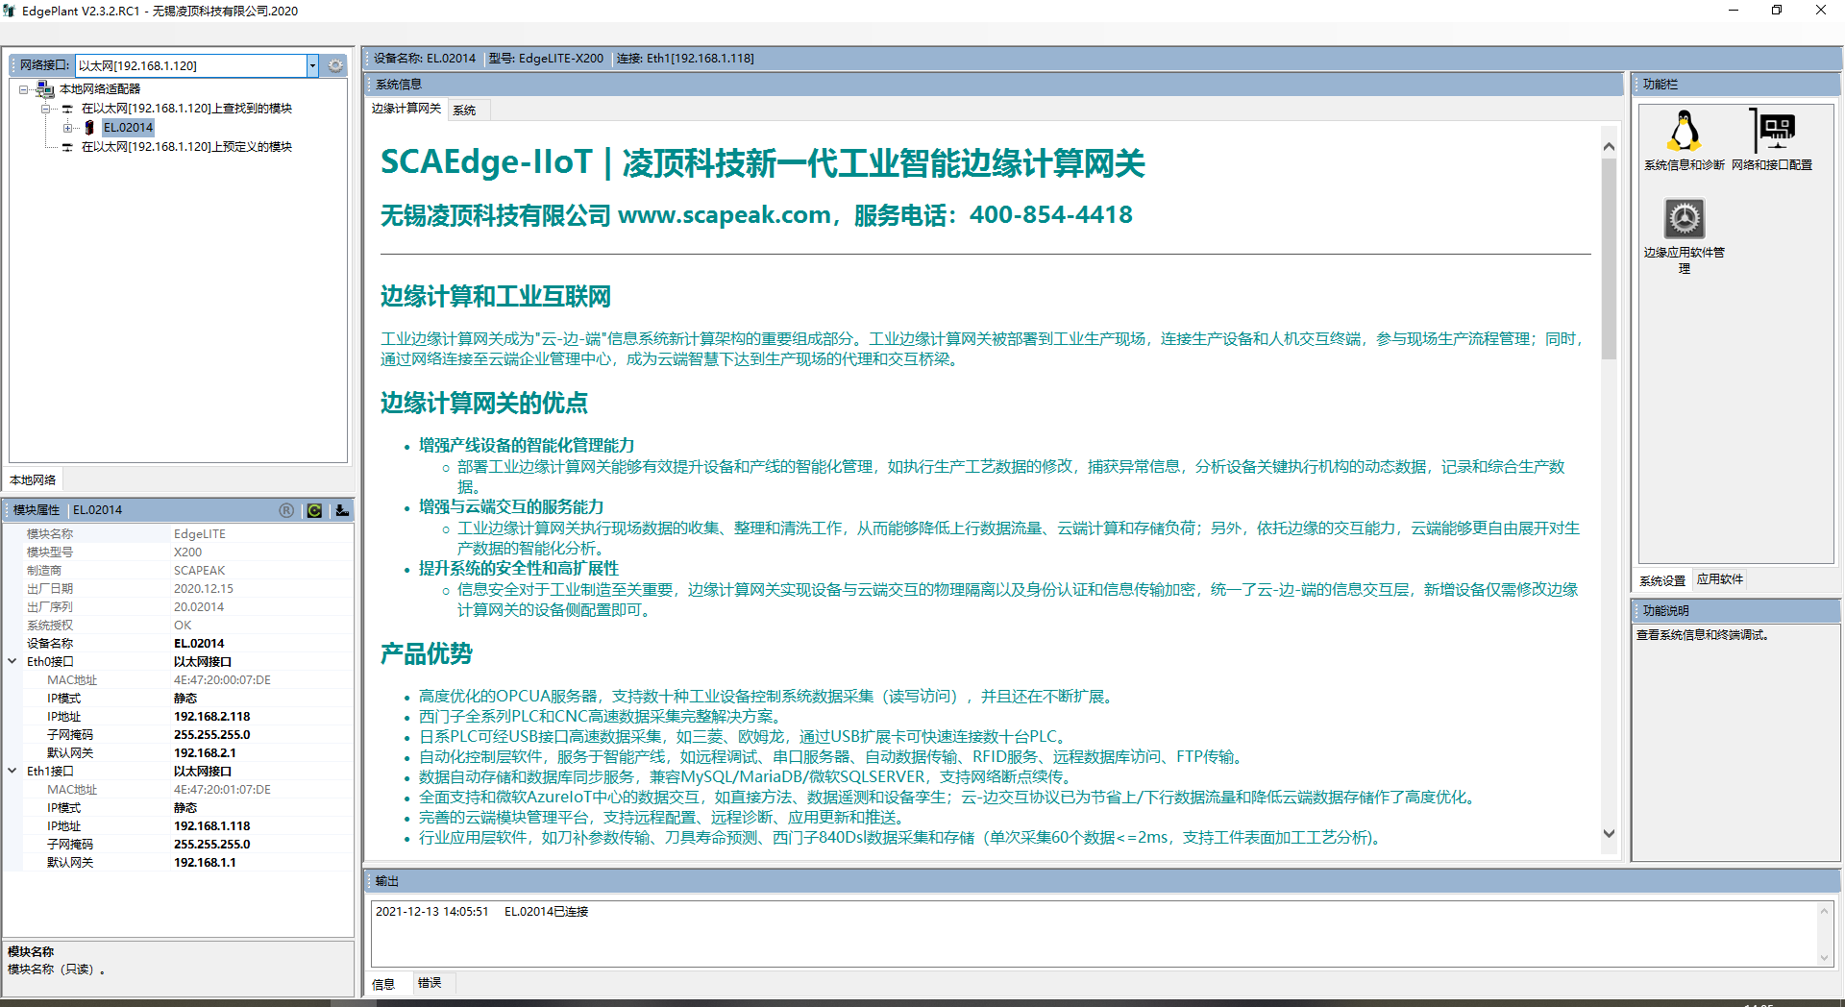Click the output panel scroll-up arrow
The height and width of the screenshot is (1007, 1845).
coord(1824,911)
